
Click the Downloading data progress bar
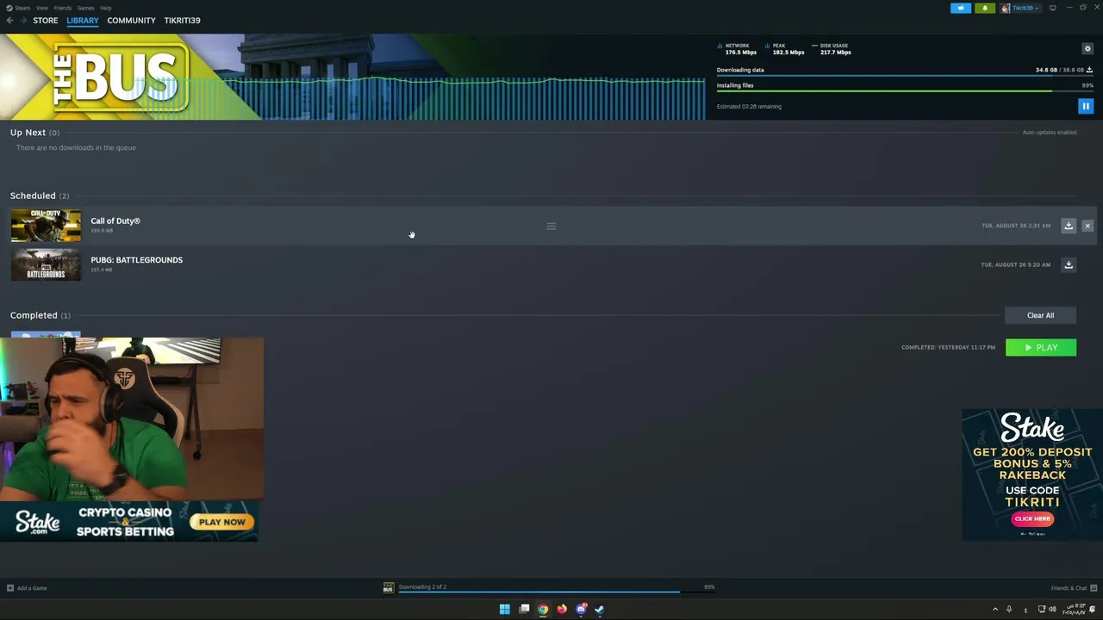905,76
